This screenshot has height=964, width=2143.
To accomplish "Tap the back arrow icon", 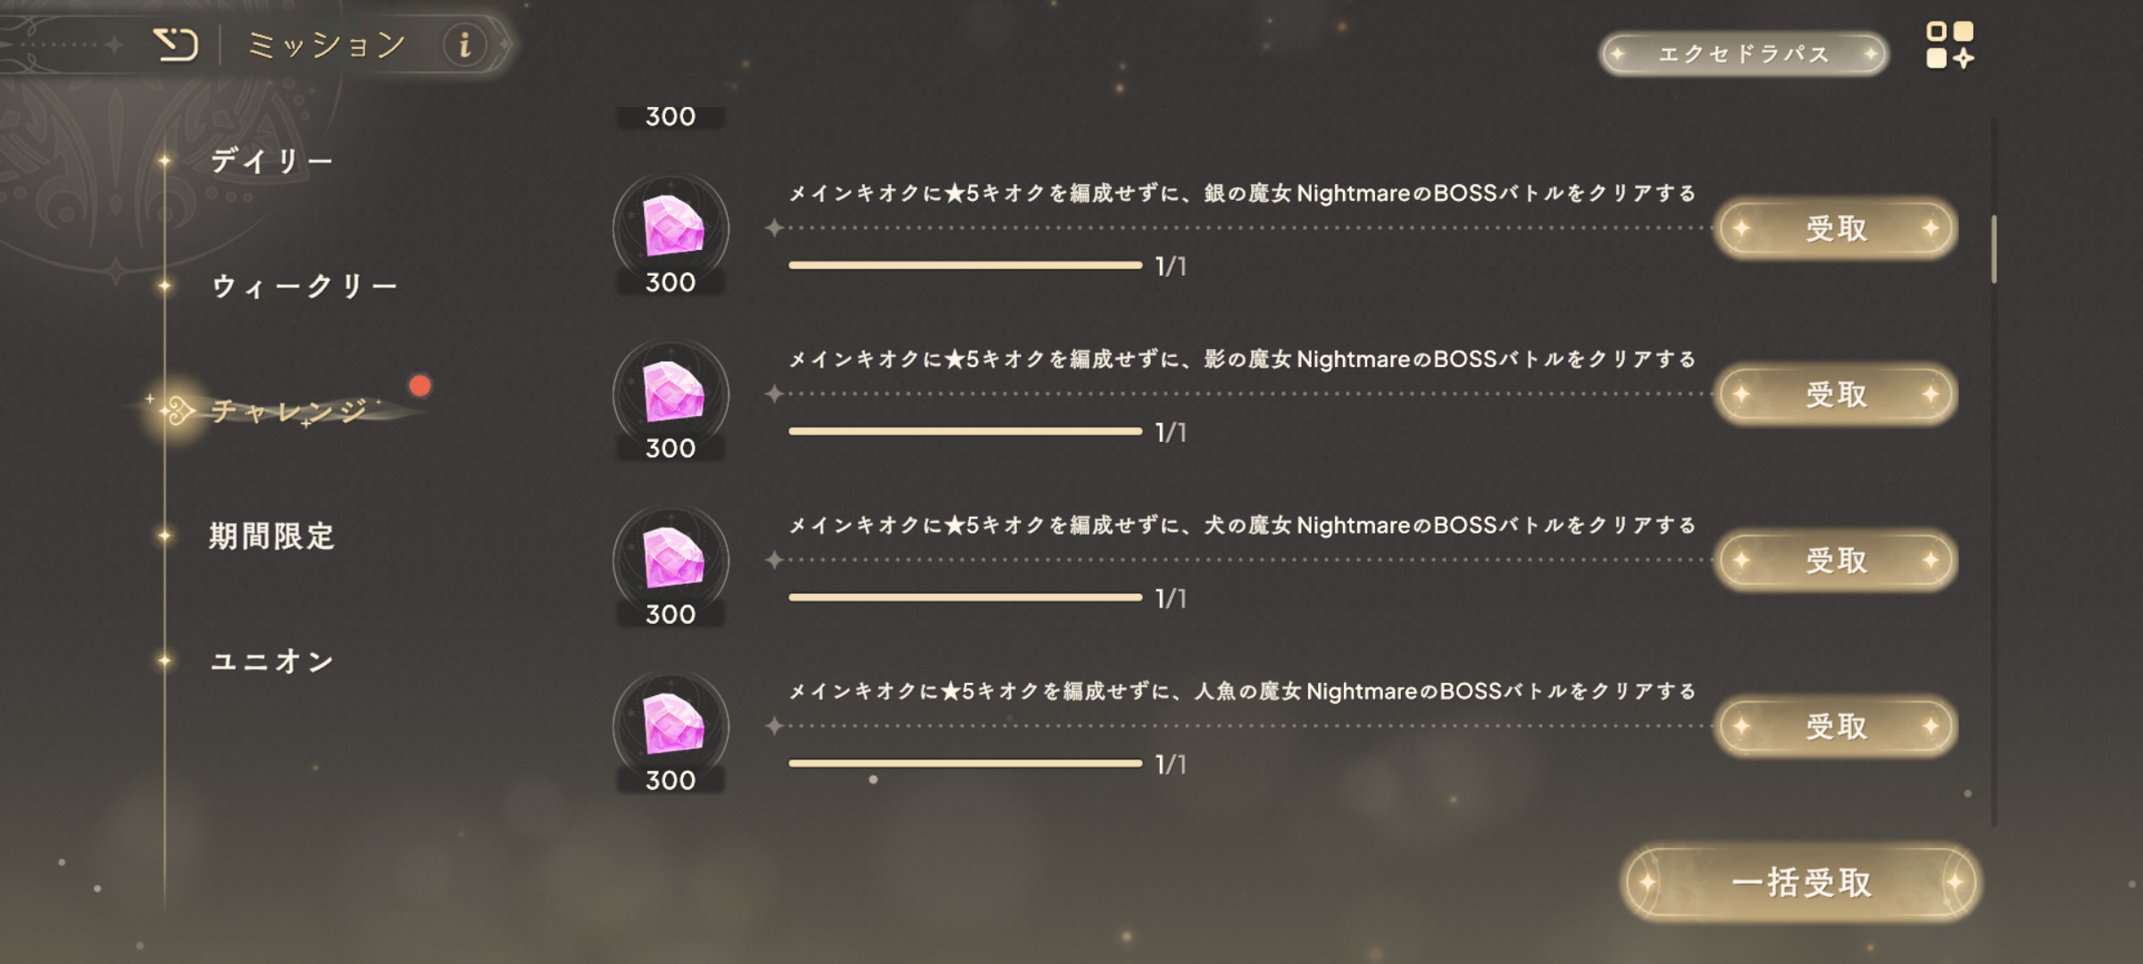I will (x=175, y=45).
